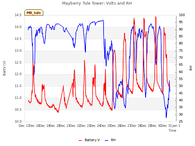Click the Jan 1 date label
This screenshot has width=195, height=146.
tap(176, 126)
